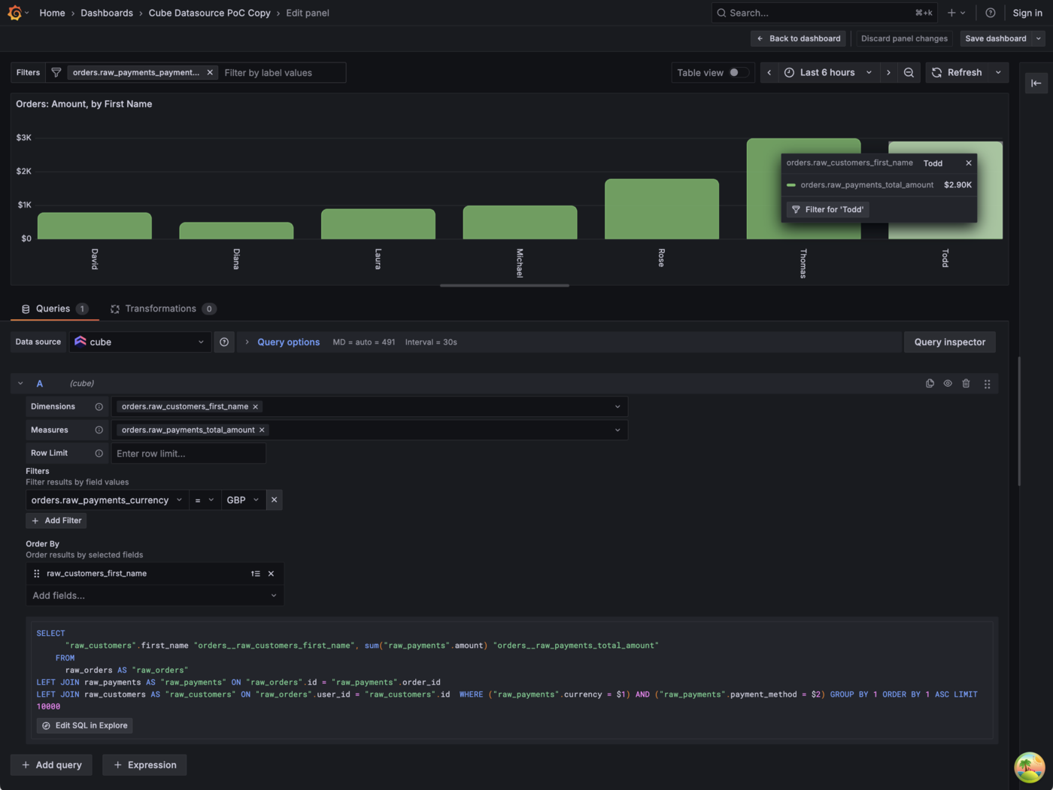Viewport: 1053px width, 790px height.
Task: Remove raw_customers_first_name from Order By
Action: (x=272, y=574)
